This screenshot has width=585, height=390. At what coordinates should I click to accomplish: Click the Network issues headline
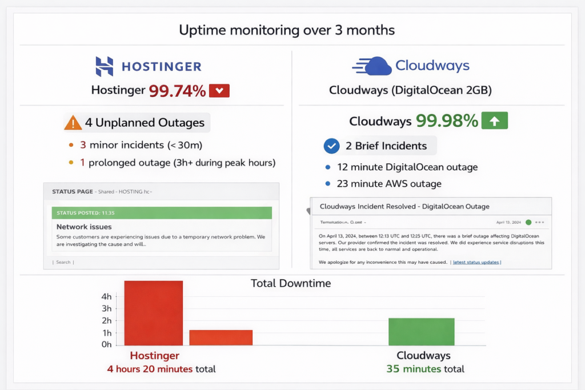tap(83, 227)
